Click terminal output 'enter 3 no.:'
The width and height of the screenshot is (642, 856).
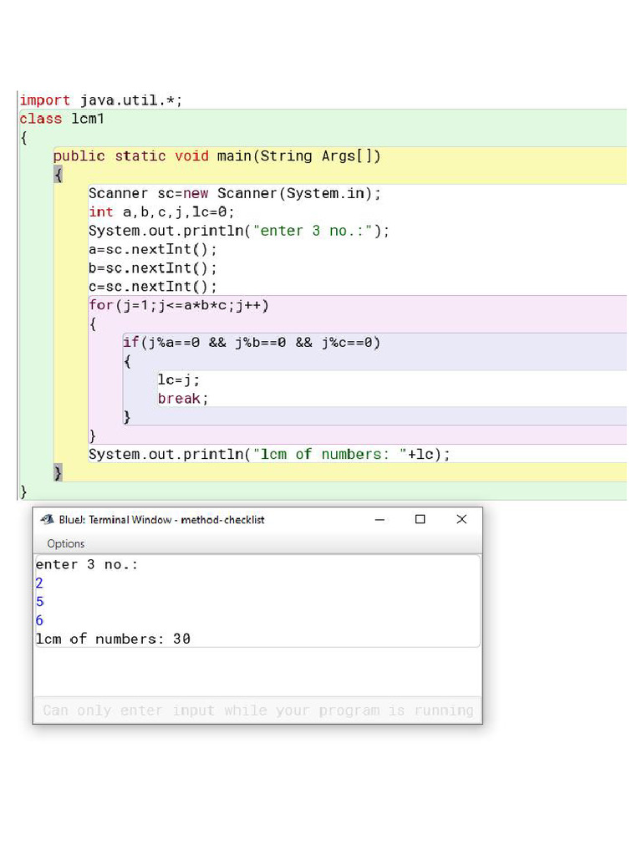(87, 564)
